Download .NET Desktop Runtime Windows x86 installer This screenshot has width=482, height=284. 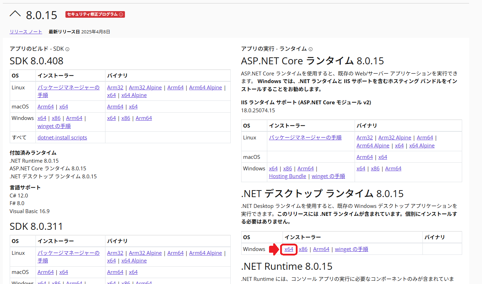303,249
